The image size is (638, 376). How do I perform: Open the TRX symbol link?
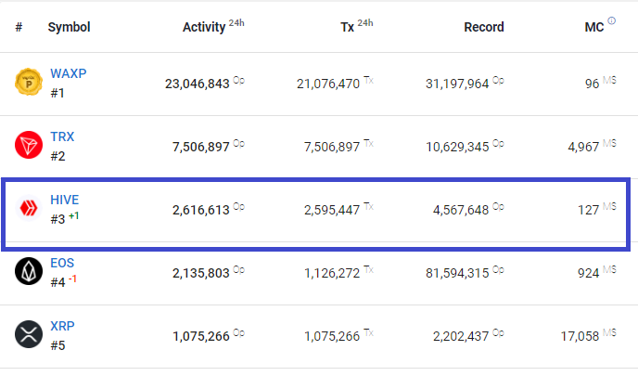[x=62, y=136]
